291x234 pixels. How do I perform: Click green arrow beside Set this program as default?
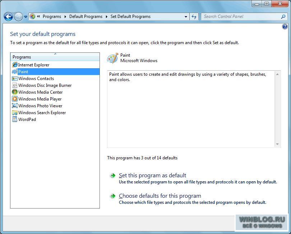113,175
